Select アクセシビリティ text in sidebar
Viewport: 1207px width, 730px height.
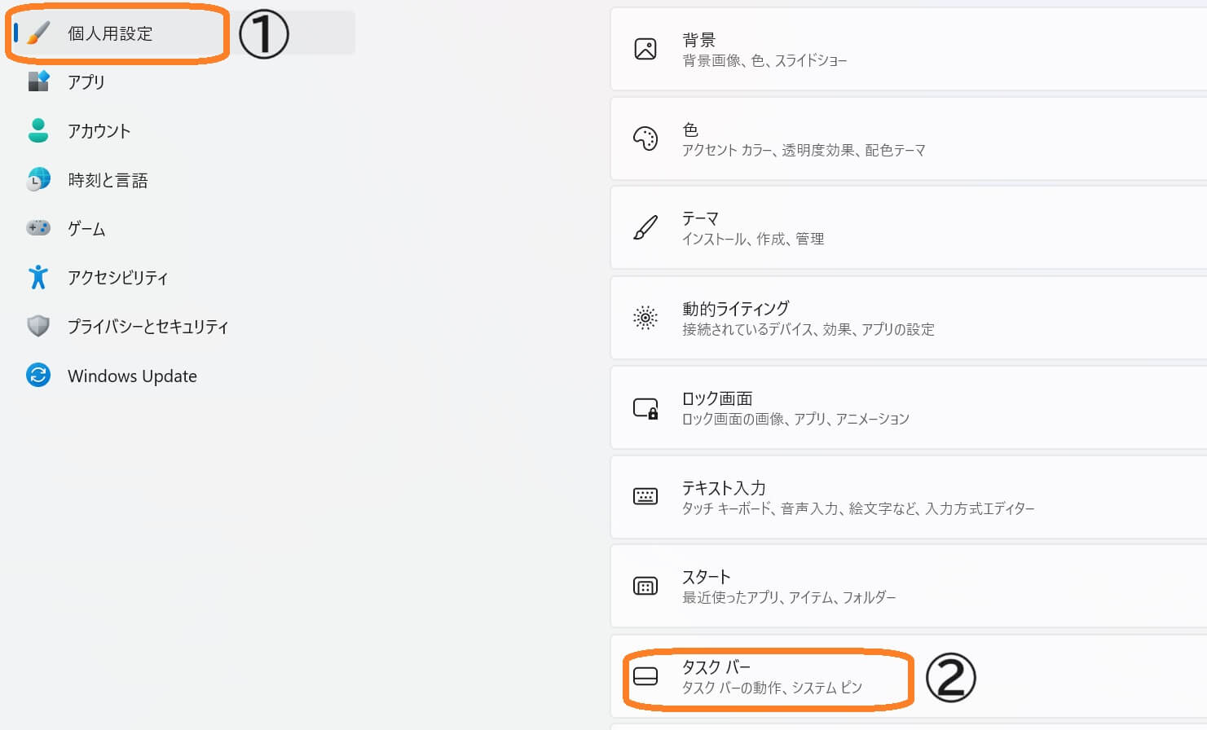tap(117, 278)
